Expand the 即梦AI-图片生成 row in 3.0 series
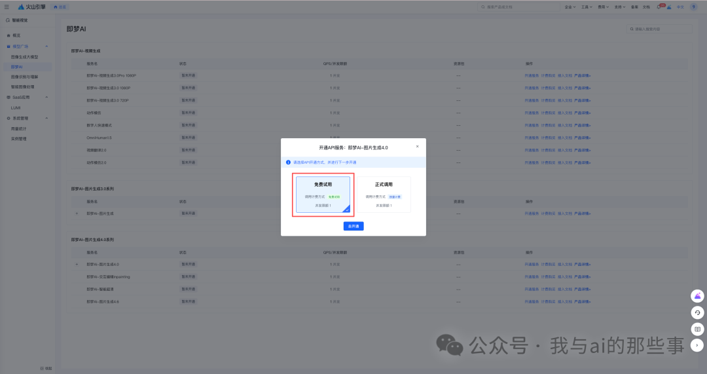This screenshot has height=374, width=707. [77, 214]
